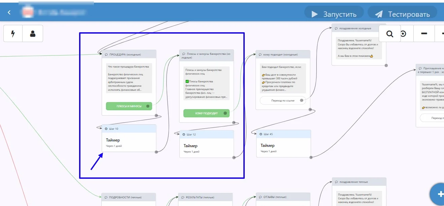Open the user profile icon panel
This screenshot has width=444, height=206.
point(33,34)
